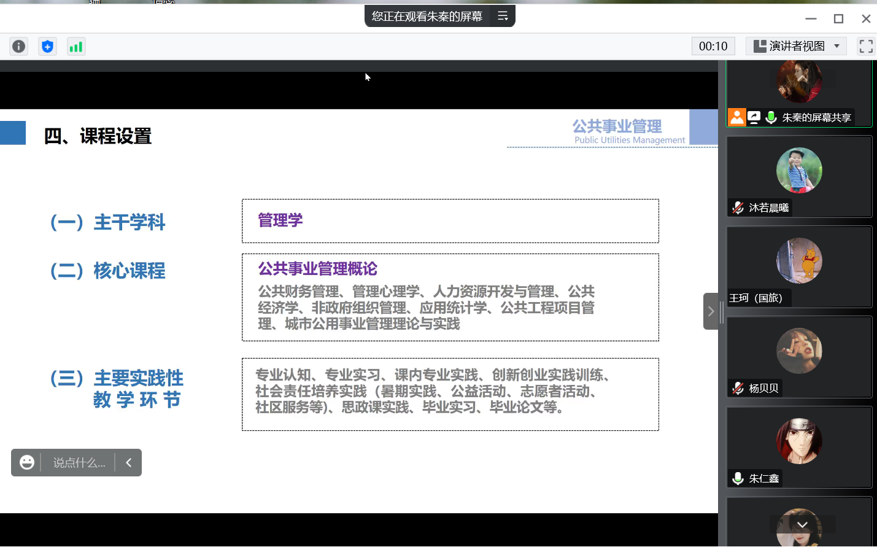Check the network signal bars icon
This screenshot has height=547, width=877.
(76, 47)
